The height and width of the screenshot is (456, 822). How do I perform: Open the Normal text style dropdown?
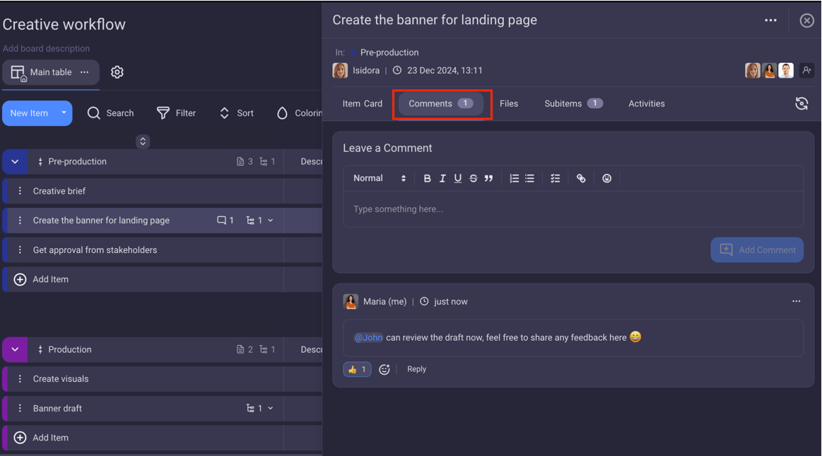pyautogui.click(x=380, y=179)
